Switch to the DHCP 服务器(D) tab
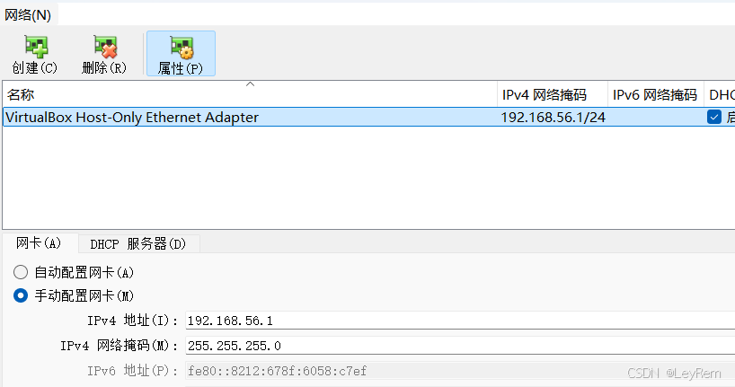The image size is (735, 387). click(138, 244)
